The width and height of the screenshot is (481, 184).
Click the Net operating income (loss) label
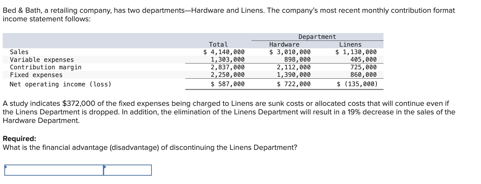pos(61,84)
